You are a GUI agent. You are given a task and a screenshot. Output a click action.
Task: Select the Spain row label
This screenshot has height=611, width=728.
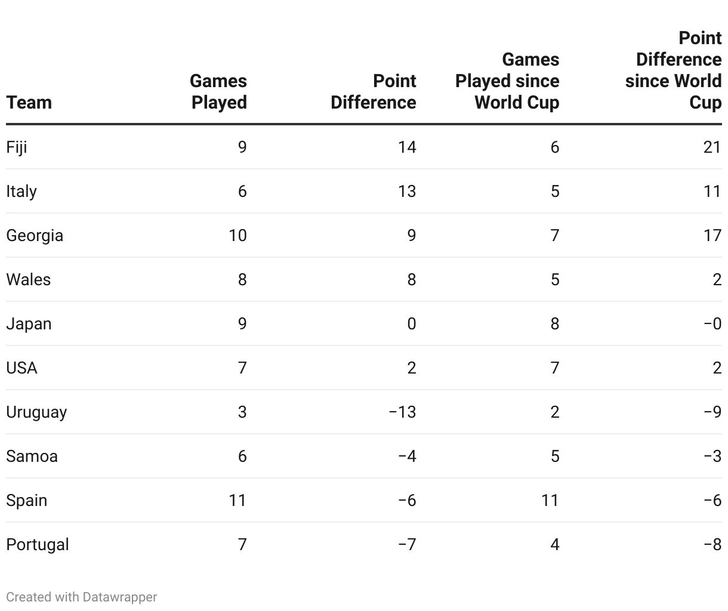pos(27,500)
